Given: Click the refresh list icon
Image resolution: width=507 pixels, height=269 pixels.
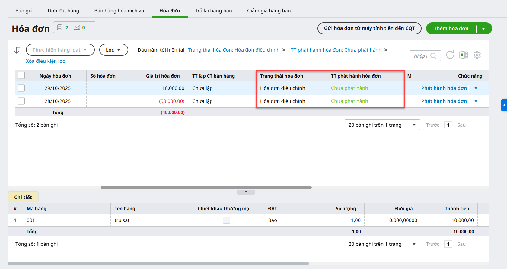Looking at the screenshot, I should pos(450,55).
